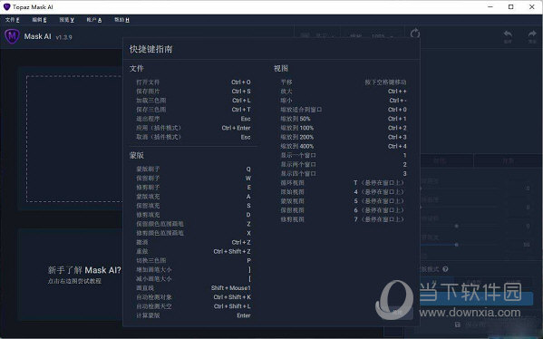The height and width of the screenshot is (339, 543).
Task: Click the Ctrl + Enter shortcut value
Action: (236, 128)
